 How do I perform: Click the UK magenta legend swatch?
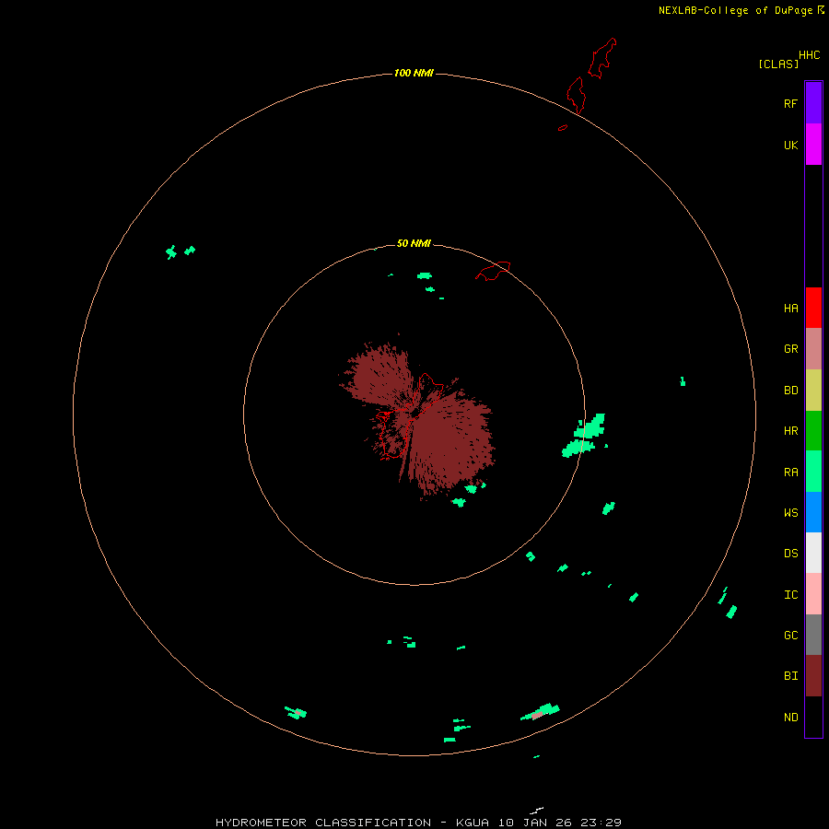tap(813, 145)
